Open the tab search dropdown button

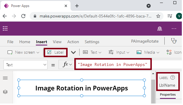point(148,6)
